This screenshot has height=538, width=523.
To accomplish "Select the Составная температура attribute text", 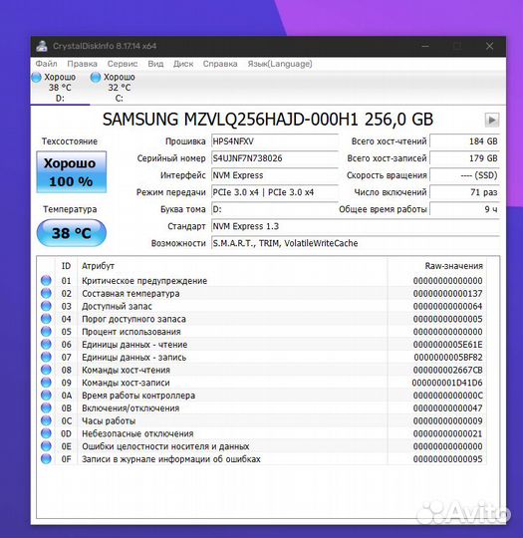I will tap(131, 294).
